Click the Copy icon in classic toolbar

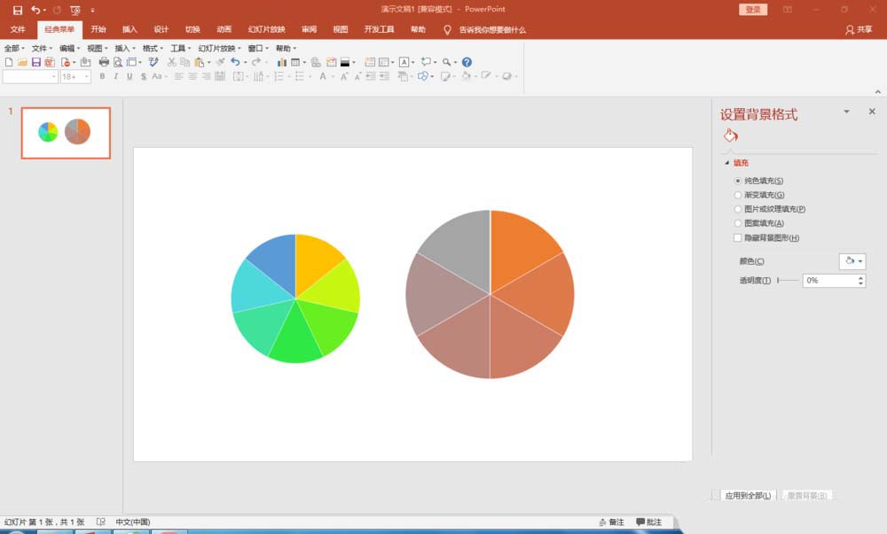pos(185,62)
